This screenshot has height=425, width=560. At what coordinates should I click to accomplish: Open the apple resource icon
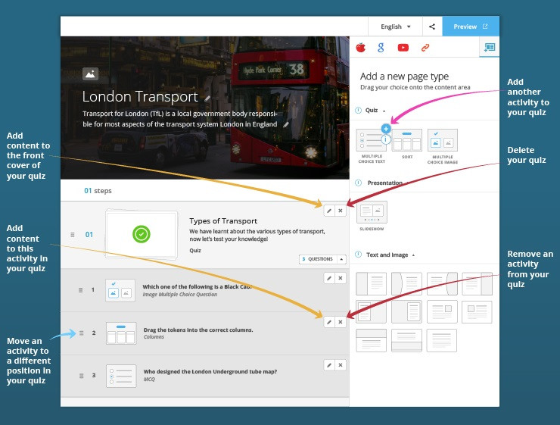(361, 47)
